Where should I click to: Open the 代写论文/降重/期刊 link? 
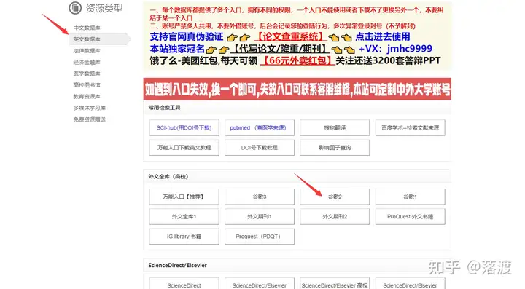pos(280,49)
